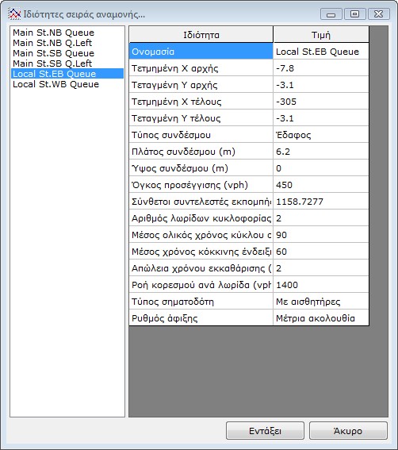Click the saturation flow value 1400

(321, 285)
